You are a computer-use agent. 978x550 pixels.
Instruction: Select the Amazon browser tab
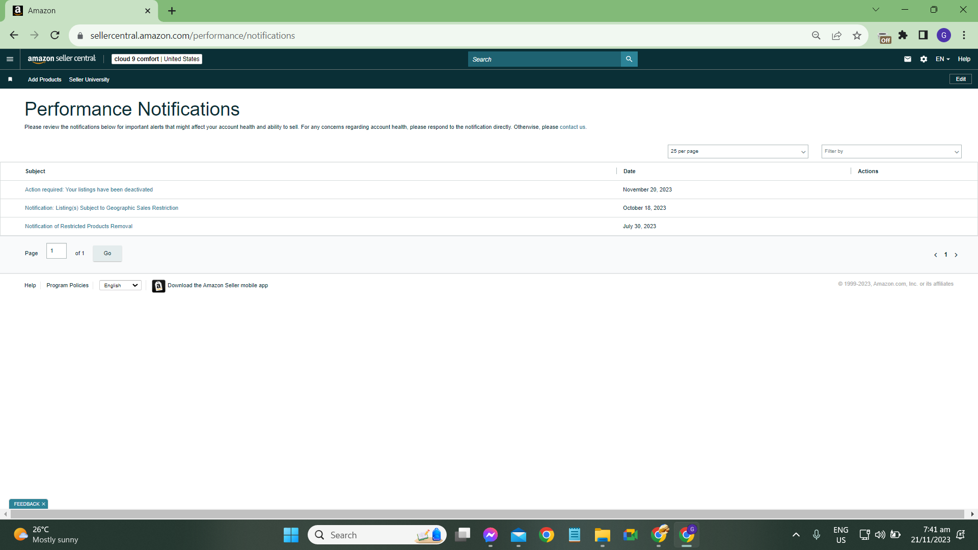coord(81,11)
